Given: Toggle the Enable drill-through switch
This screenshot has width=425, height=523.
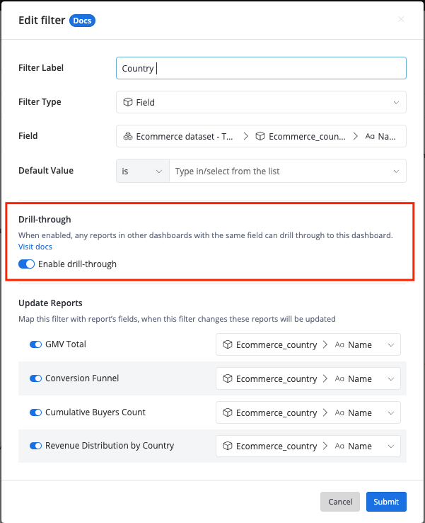Looking at the screenshot, I should 27,264.
